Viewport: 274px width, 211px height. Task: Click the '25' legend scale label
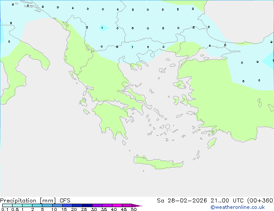click(x=84, y=209)
